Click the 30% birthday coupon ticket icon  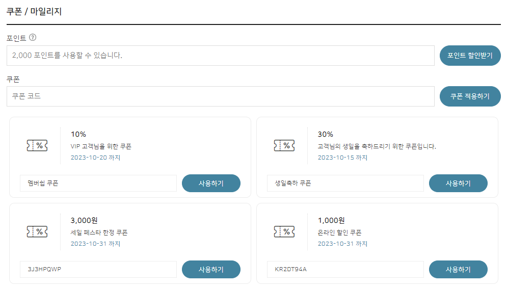pyautogui.click(x=284, y=146)
